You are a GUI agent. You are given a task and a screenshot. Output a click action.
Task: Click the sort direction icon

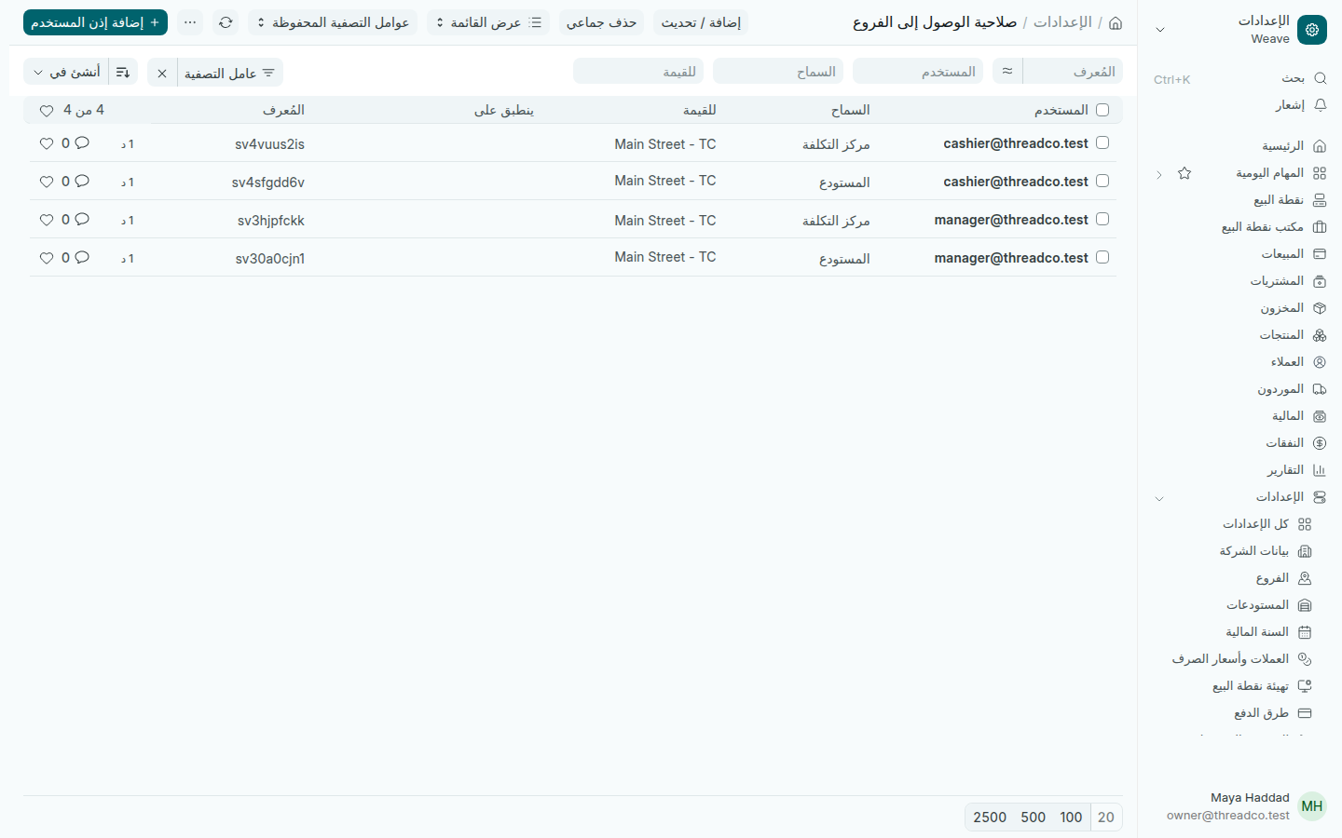123,73
